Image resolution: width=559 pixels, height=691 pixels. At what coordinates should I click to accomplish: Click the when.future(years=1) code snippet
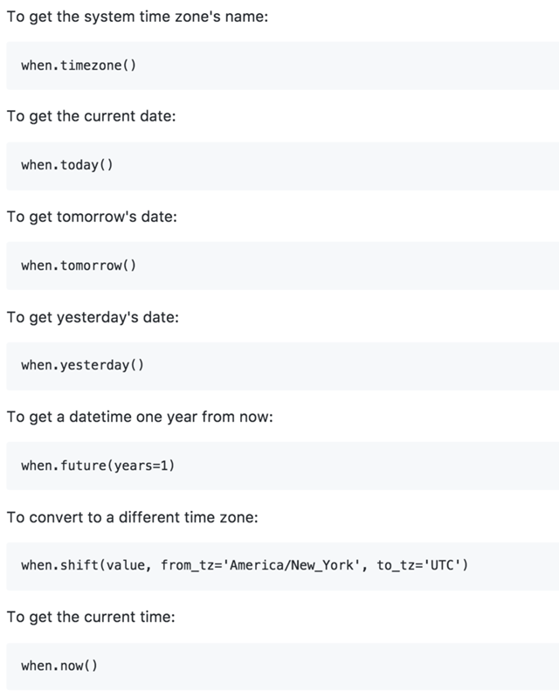coord(98,466)
